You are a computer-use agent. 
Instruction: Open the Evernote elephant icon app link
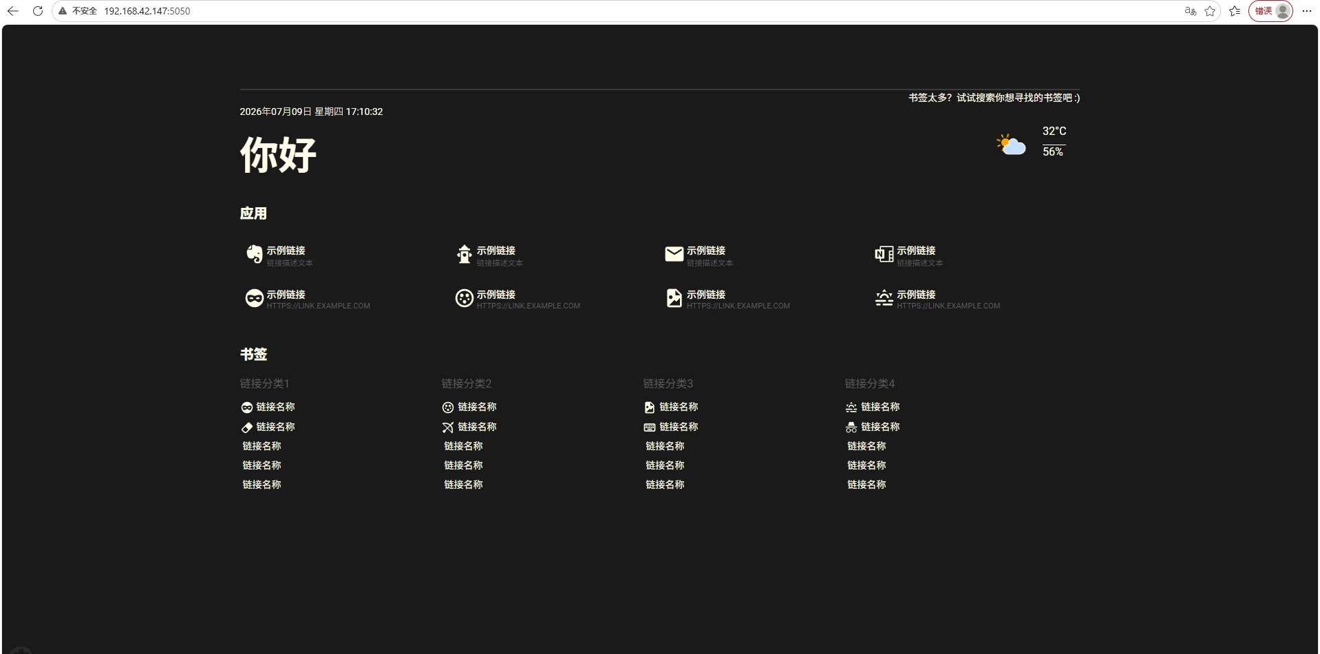click(x=279, y=255)
